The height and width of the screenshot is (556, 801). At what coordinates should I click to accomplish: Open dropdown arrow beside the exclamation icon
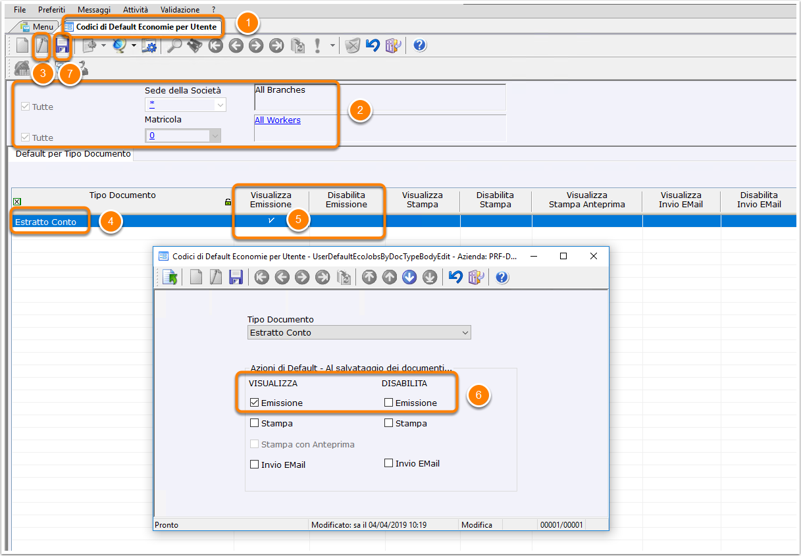pos(332,45)
